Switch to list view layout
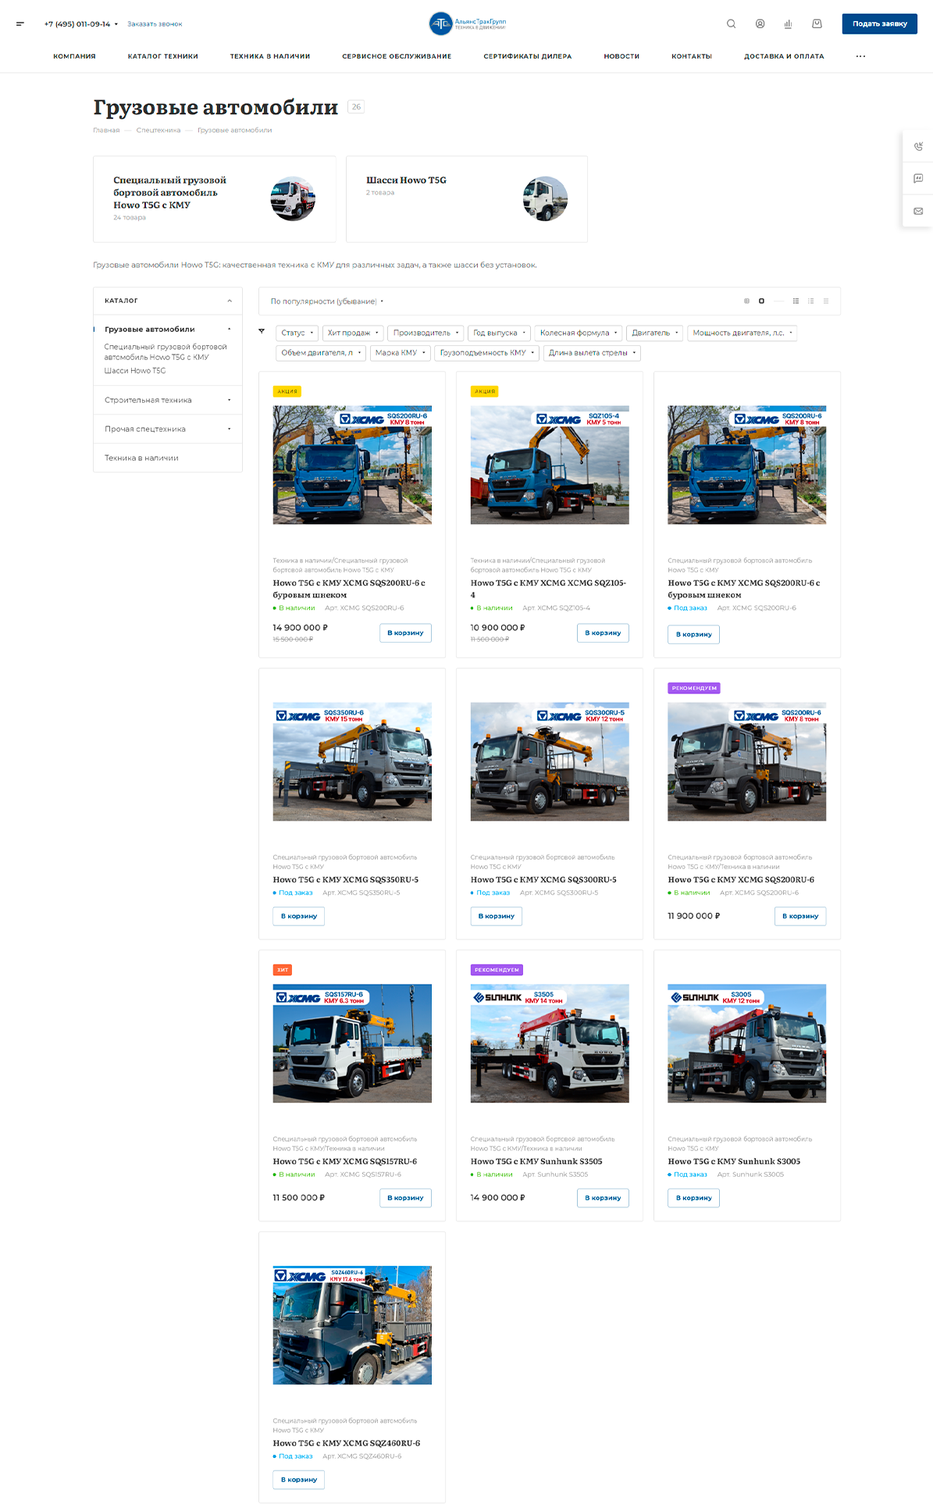The width and height of the screenshot is (933, 1504). [x=811, y=301]
